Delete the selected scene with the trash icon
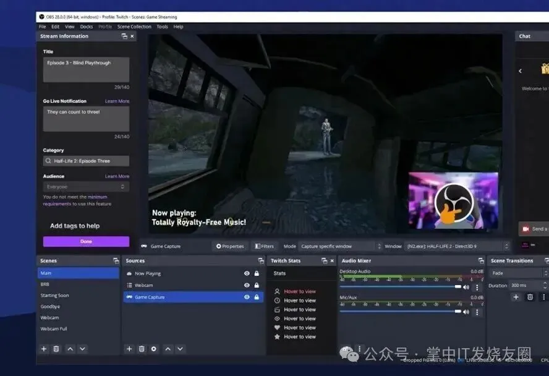549x376 pixels. pyautogui.click(x=56, y=349)
